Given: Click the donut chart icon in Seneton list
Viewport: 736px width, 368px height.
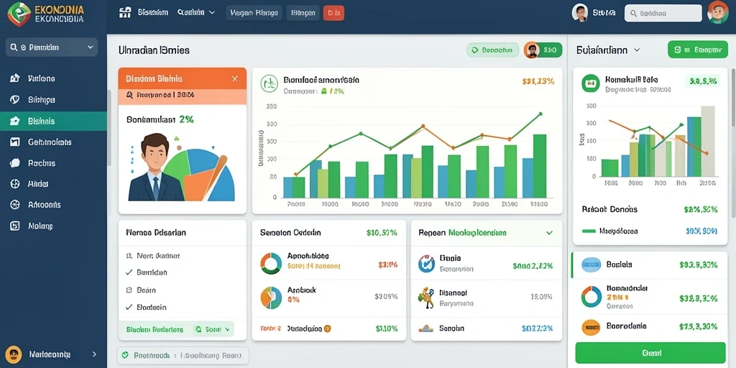Looking at the screenshot, I should (271, 263).
